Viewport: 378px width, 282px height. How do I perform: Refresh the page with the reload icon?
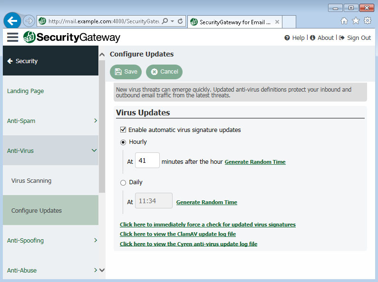180,21
